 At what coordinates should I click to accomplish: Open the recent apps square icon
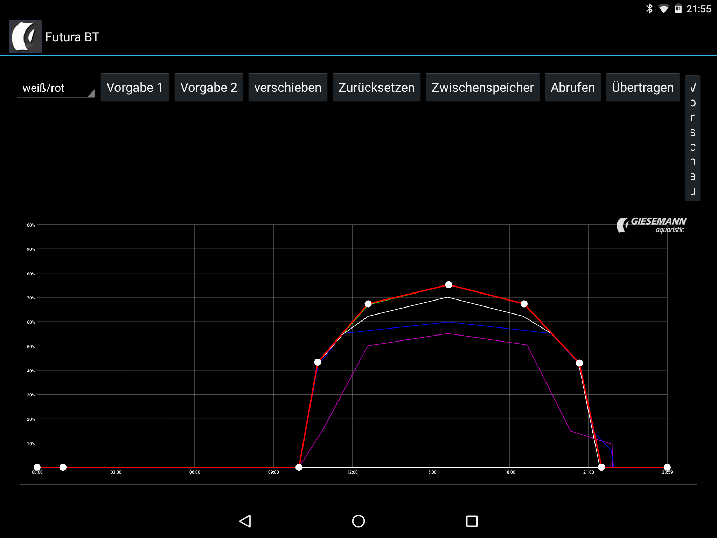(472, 521)
